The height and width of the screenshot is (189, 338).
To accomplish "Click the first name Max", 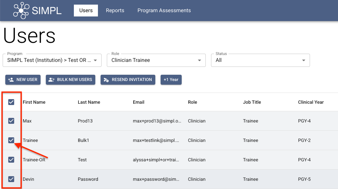I will click(27, 121).
